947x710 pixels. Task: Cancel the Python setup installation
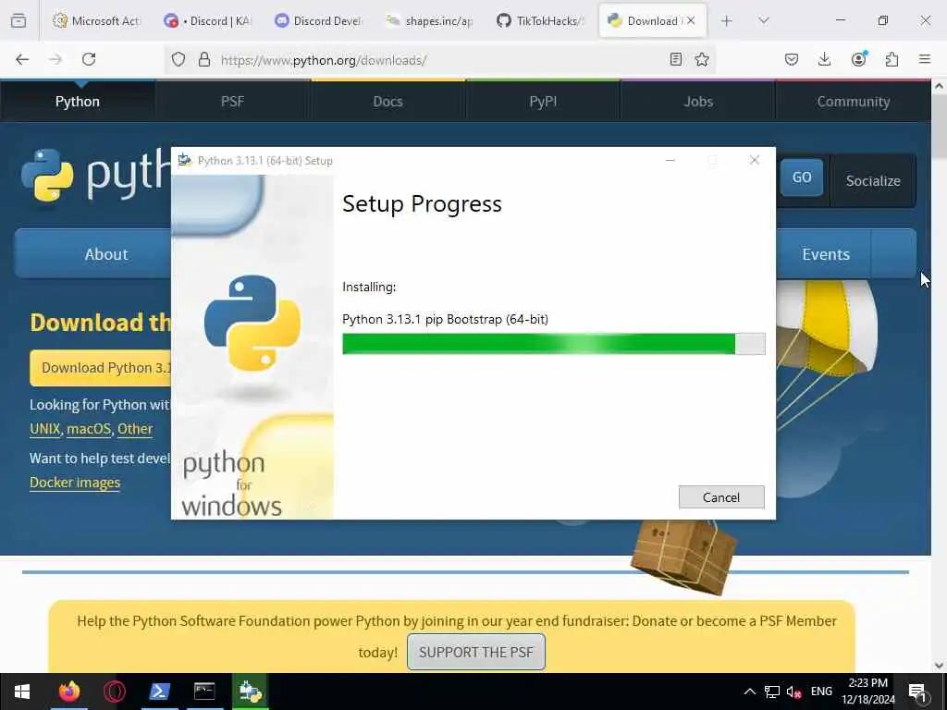pos(721,496)
